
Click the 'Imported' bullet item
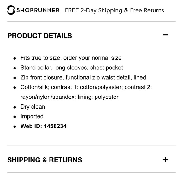(x=32, y=116)
